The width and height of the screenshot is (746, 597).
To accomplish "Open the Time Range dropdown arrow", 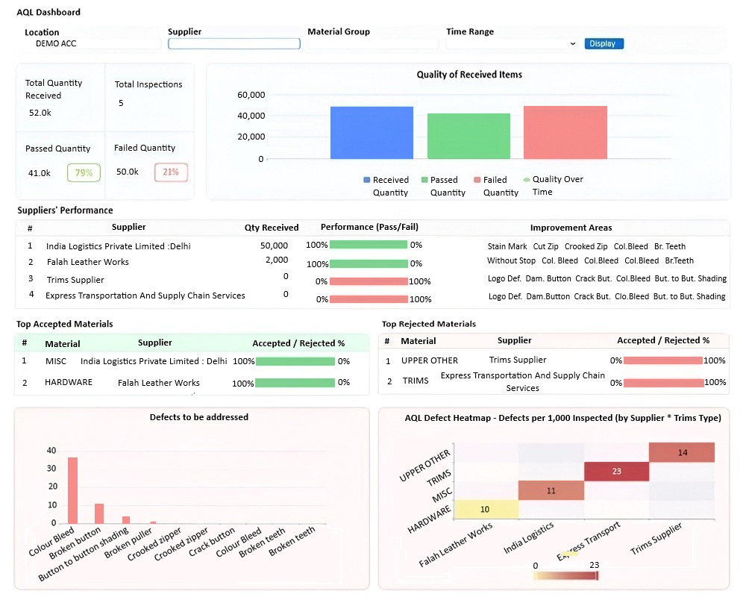I will click(x=573, y=44).
